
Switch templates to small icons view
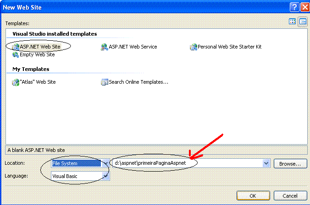point(303,22)
